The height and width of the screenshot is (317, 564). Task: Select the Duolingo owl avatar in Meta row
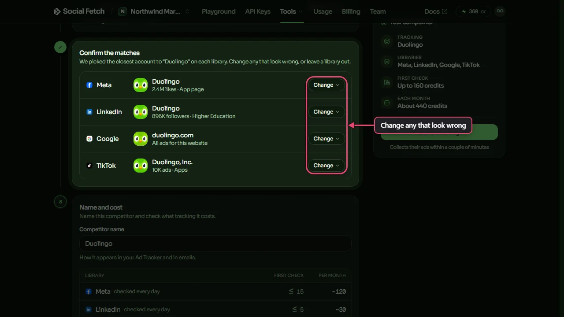point(141,85)
